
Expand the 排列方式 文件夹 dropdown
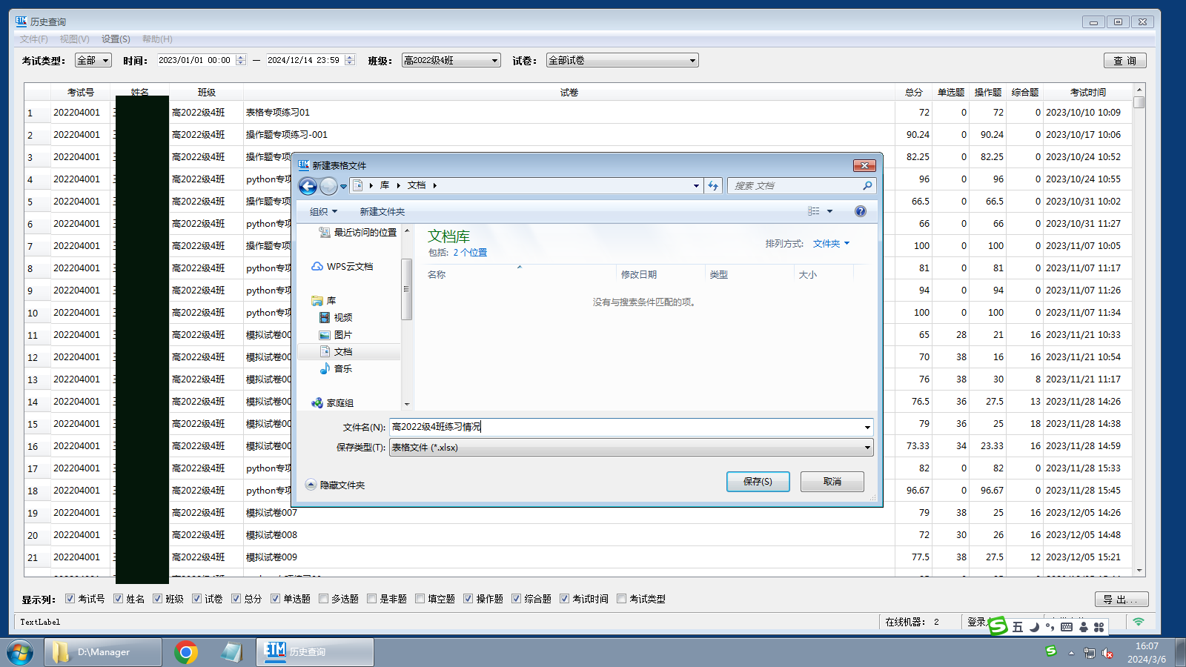click(831, 244)
